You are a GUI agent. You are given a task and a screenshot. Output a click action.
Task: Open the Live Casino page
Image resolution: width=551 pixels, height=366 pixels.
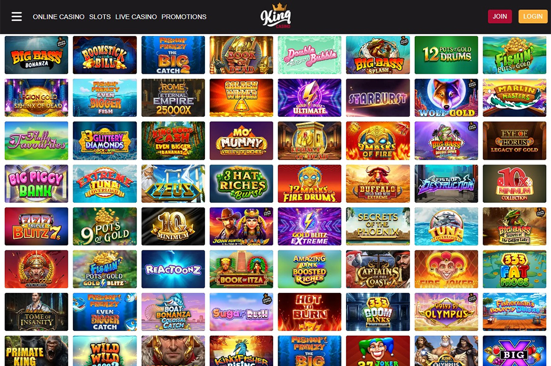click(136, 17)
